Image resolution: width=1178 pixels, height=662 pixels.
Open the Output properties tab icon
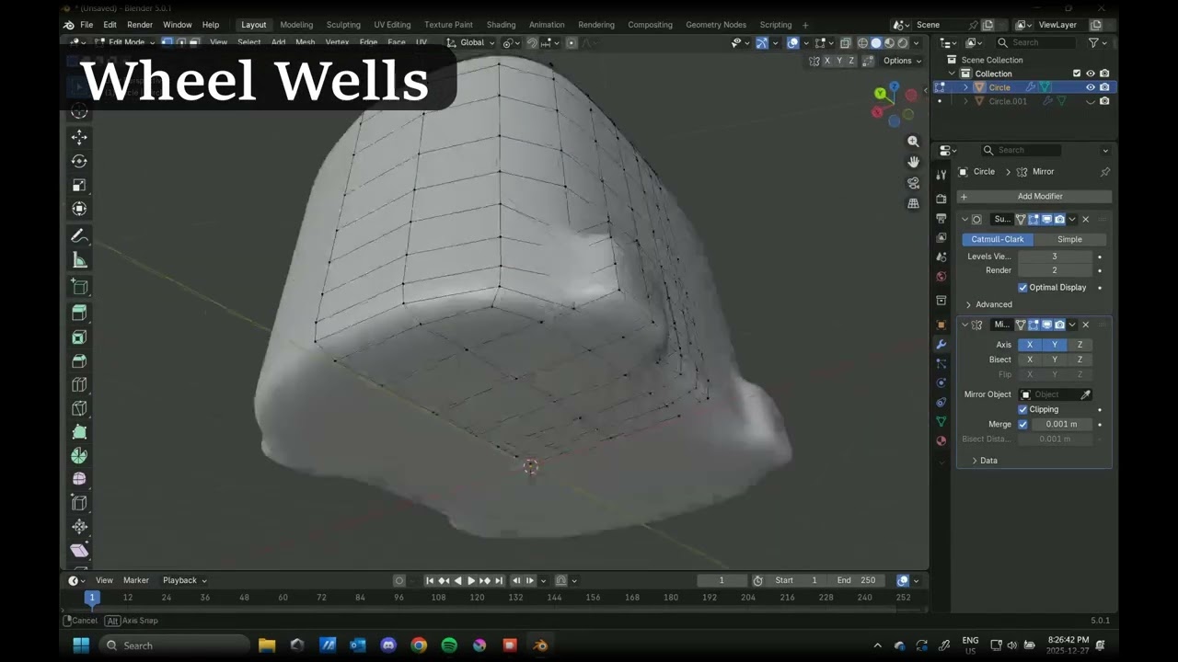(941, 218)
